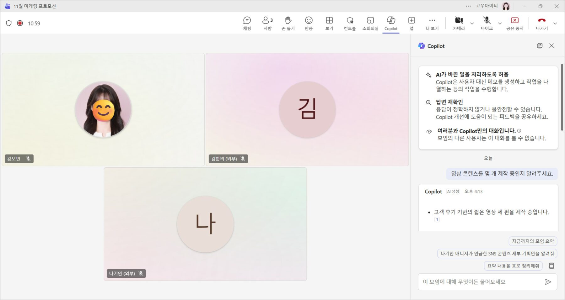Expand microphone options dropdown arrow
This screenshot has width=565, height=300.
pos(500,24)
